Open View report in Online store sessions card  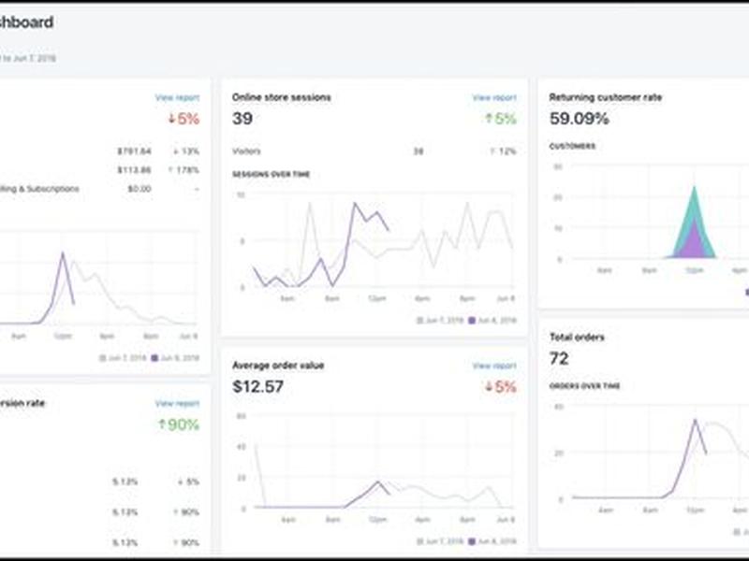(494, 97)
